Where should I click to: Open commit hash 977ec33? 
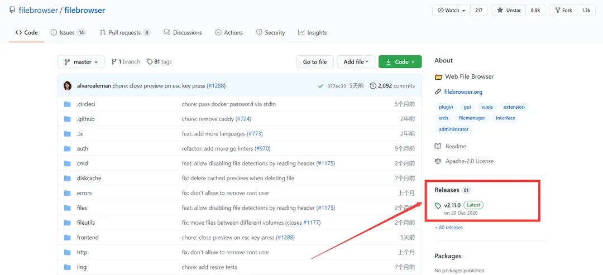point(337,86)
